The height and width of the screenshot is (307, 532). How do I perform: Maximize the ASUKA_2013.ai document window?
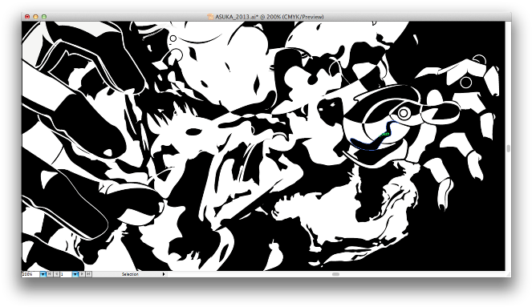[x=44, y=17]
